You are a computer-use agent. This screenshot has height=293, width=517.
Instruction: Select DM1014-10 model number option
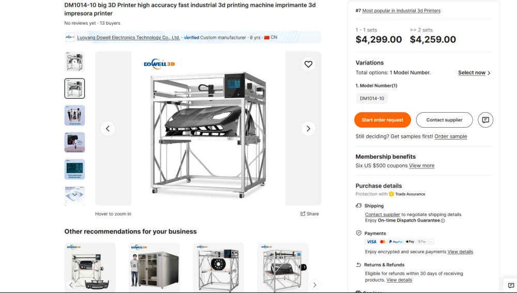(372, 98)
